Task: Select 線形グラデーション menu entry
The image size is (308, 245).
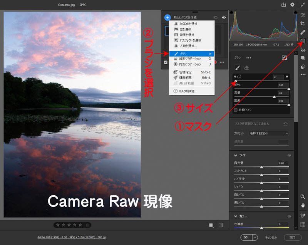Action: pos(192,59)
